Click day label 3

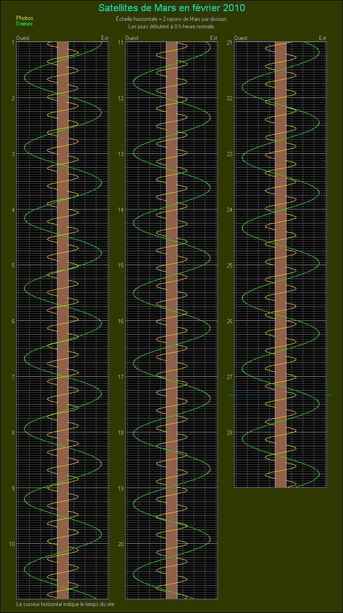point(13,154)
